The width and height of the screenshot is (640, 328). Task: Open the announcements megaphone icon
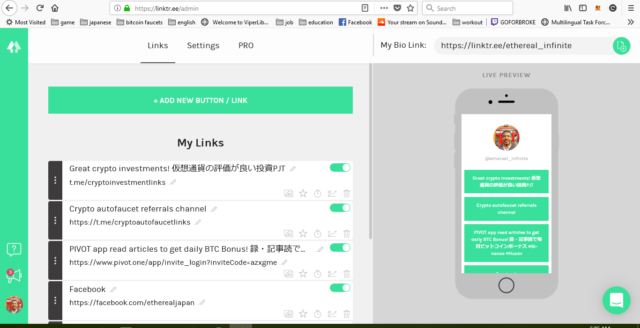click(14, 276)
